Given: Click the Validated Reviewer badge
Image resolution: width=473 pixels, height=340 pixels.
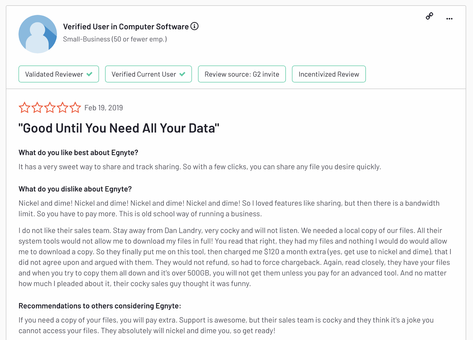Looking at the screenshot, I should pyautogui.click(x=59, y=74).
